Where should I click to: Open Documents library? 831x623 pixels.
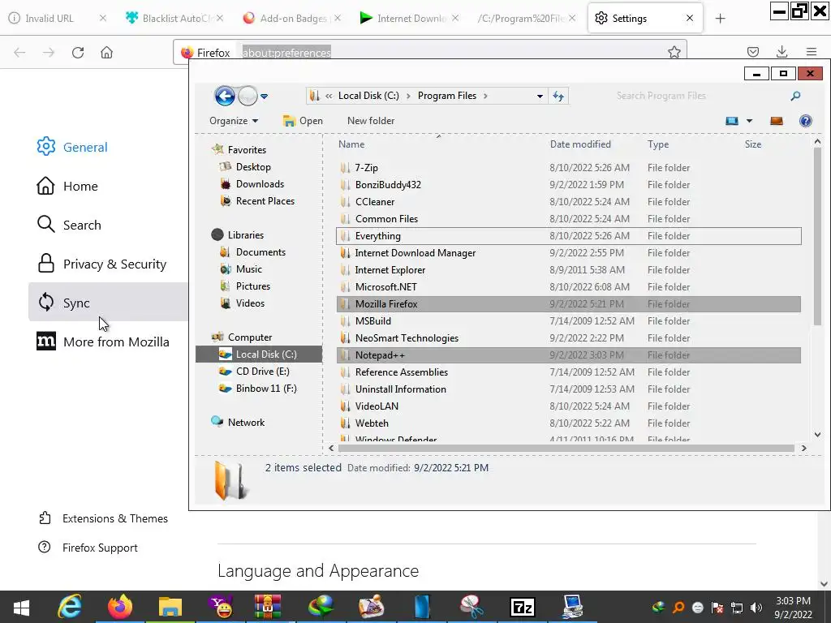253,252
